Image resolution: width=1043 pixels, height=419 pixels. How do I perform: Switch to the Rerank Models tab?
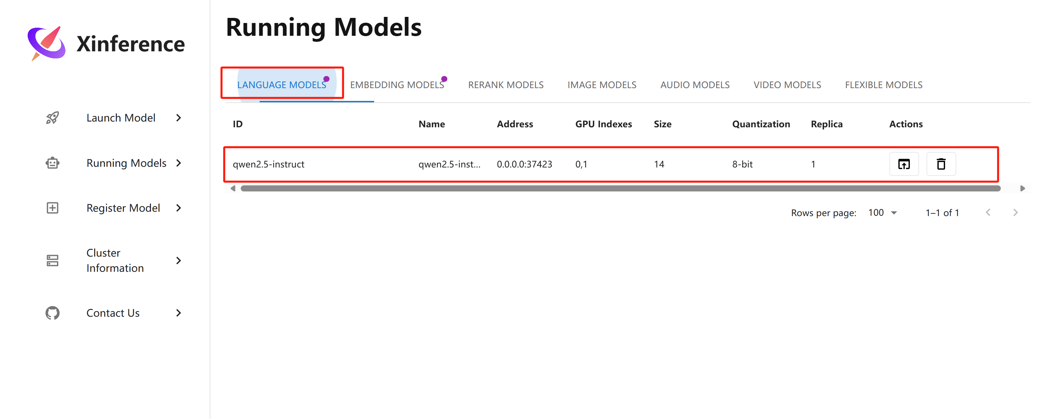click(506, 85)
